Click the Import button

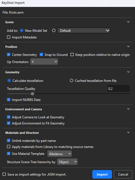click(x=102, y=174)
